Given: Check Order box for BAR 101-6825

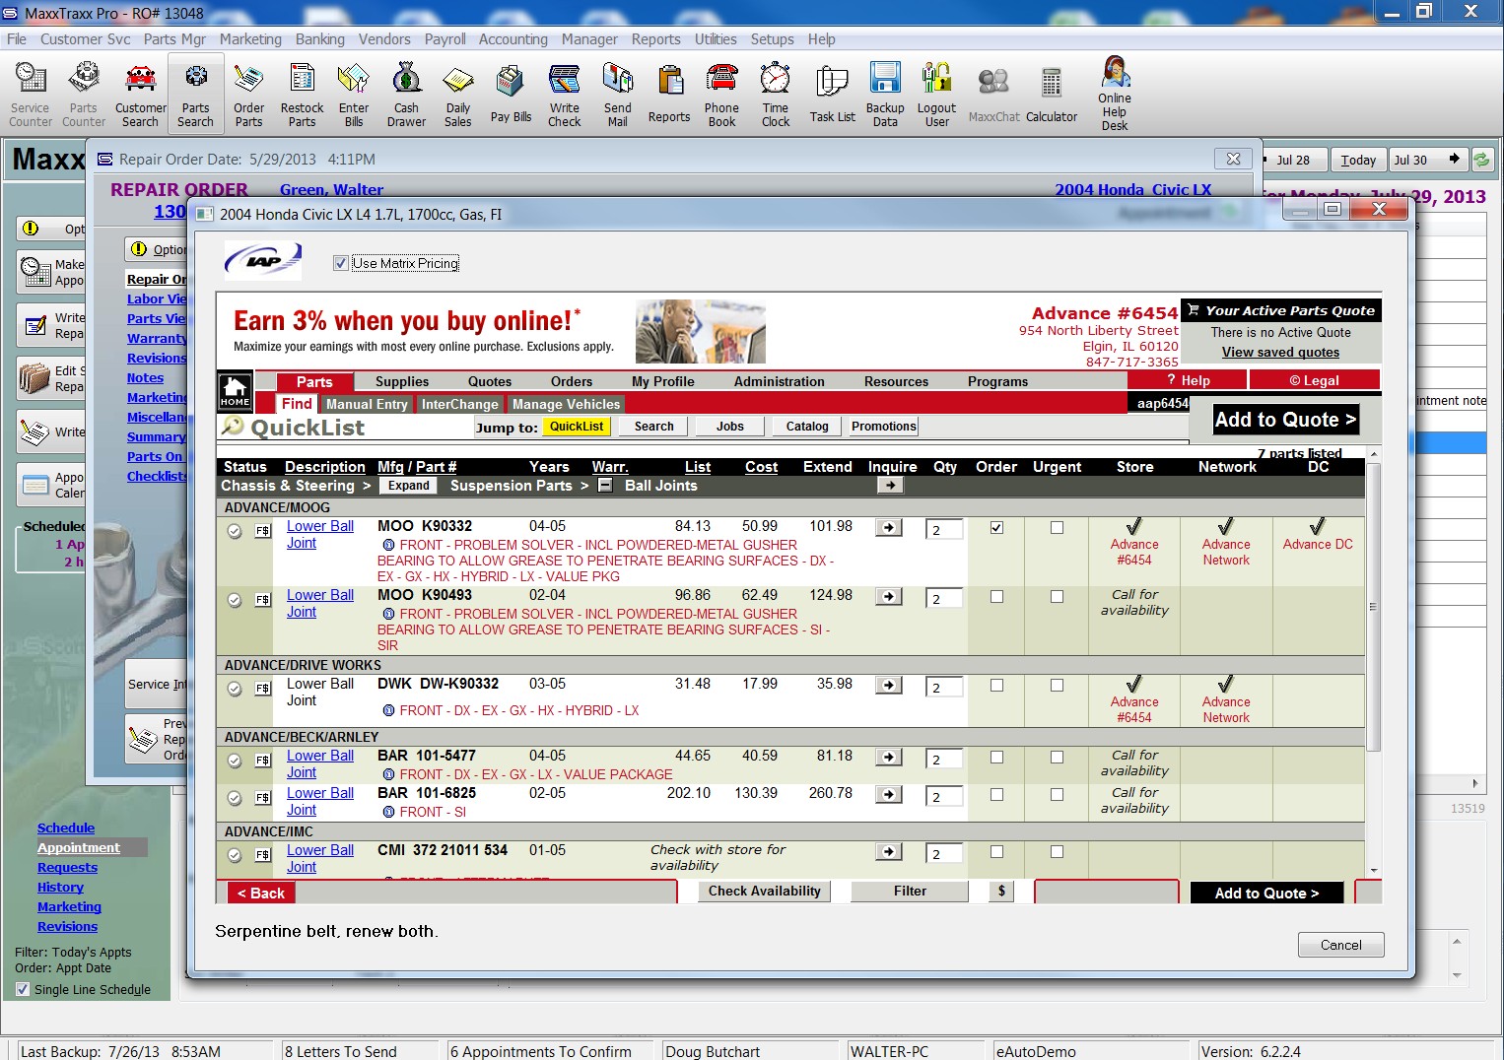Looking at the screenshot, I should [996, 795].
